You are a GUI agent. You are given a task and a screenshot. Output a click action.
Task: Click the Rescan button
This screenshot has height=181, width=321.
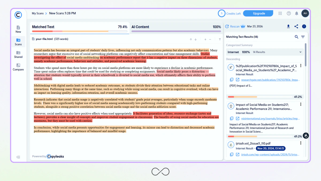pyautogui.click(x=232, y=27)
